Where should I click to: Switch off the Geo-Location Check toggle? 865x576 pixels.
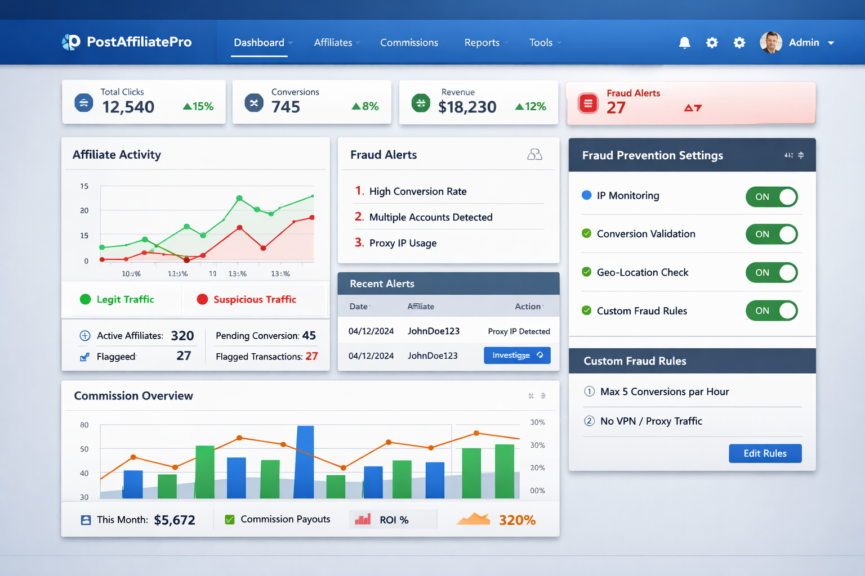[772, 272]
